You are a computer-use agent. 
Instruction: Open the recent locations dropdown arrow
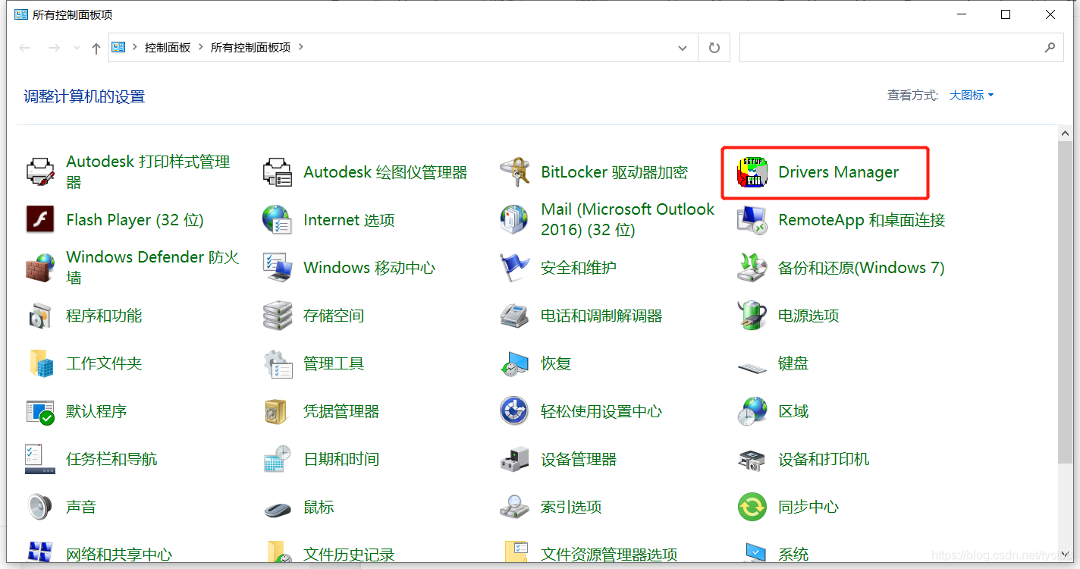click(76, 48)
